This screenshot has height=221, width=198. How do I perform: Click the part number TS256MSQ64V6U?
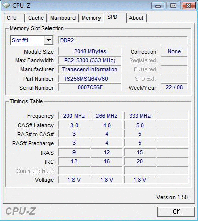(x=90, y=79)
